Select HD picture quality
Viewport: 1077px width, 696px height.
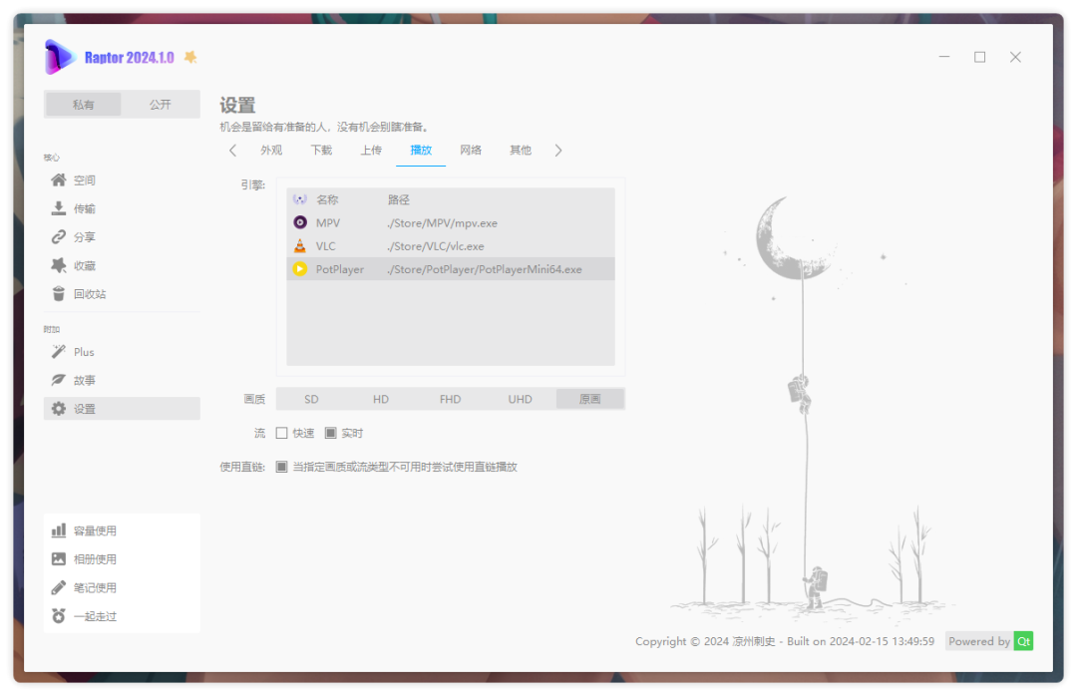(x=381, y=399)
